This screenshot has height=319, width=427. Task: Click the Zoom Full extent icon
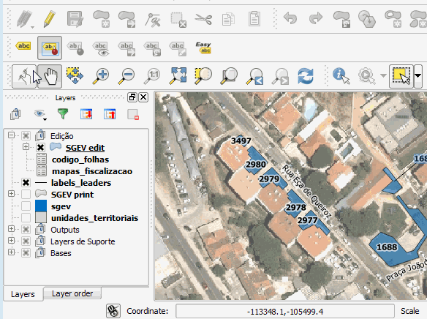178,76
